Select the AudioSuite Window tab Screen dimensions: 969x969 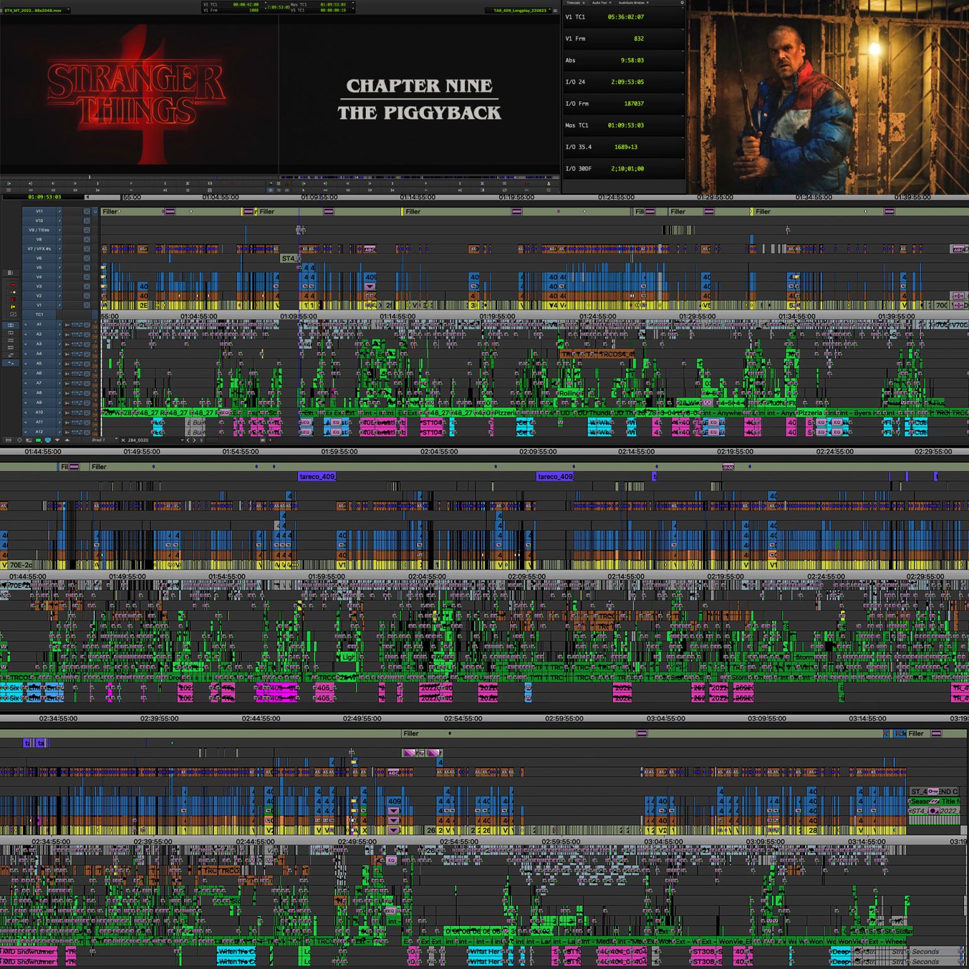632,3
